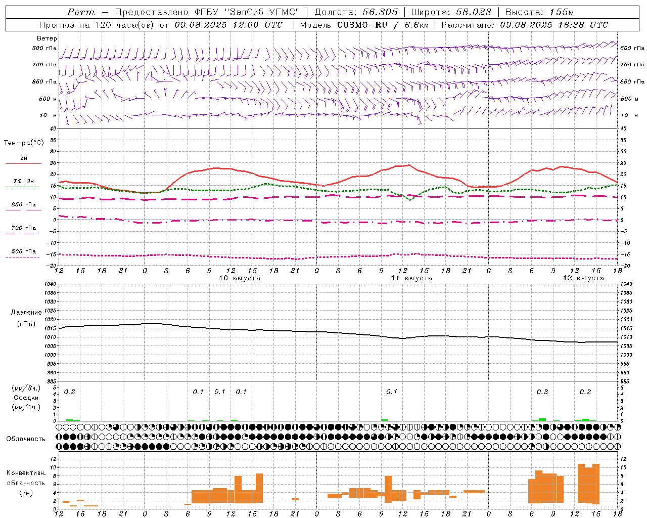Image resolution: width=647 pixels, height=518 pixels.
Task: Click the "0.3" precipitation amount value
Action: coord(542,392)
